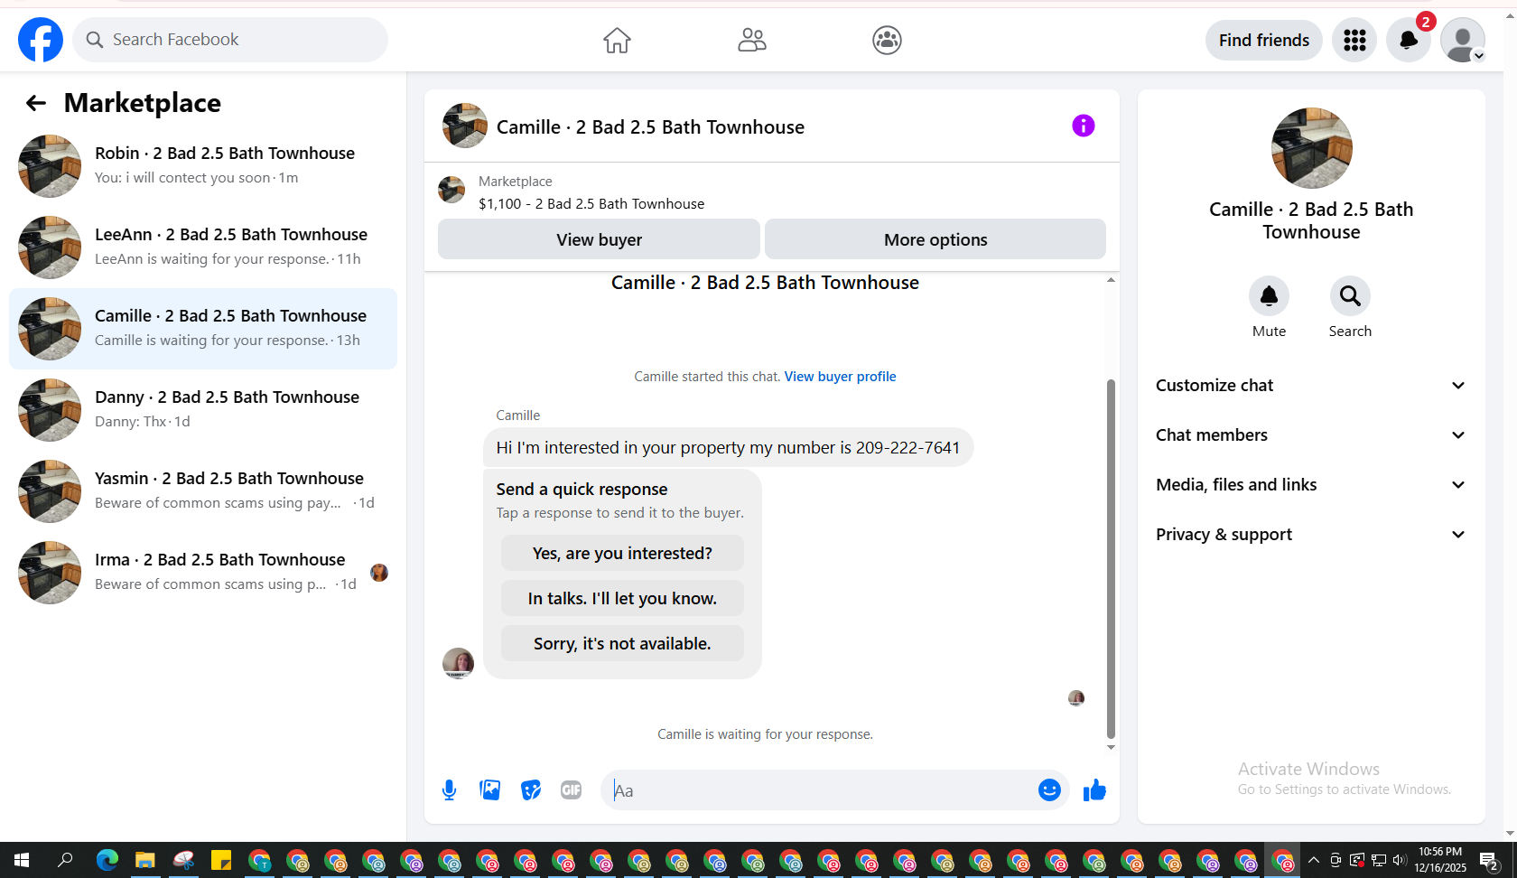The height and width of the screenshot is (878, 1517).
Task: Click the View buyer button
Action: 599,239
